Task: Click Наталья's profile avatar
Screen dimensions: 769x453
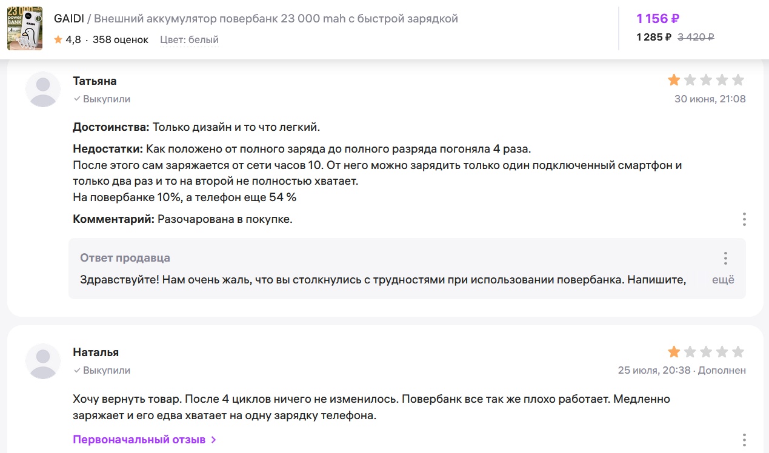Action: point(43,361)
